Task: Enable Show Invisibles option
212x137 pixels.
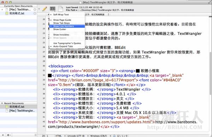Action: tap(67, 35)
